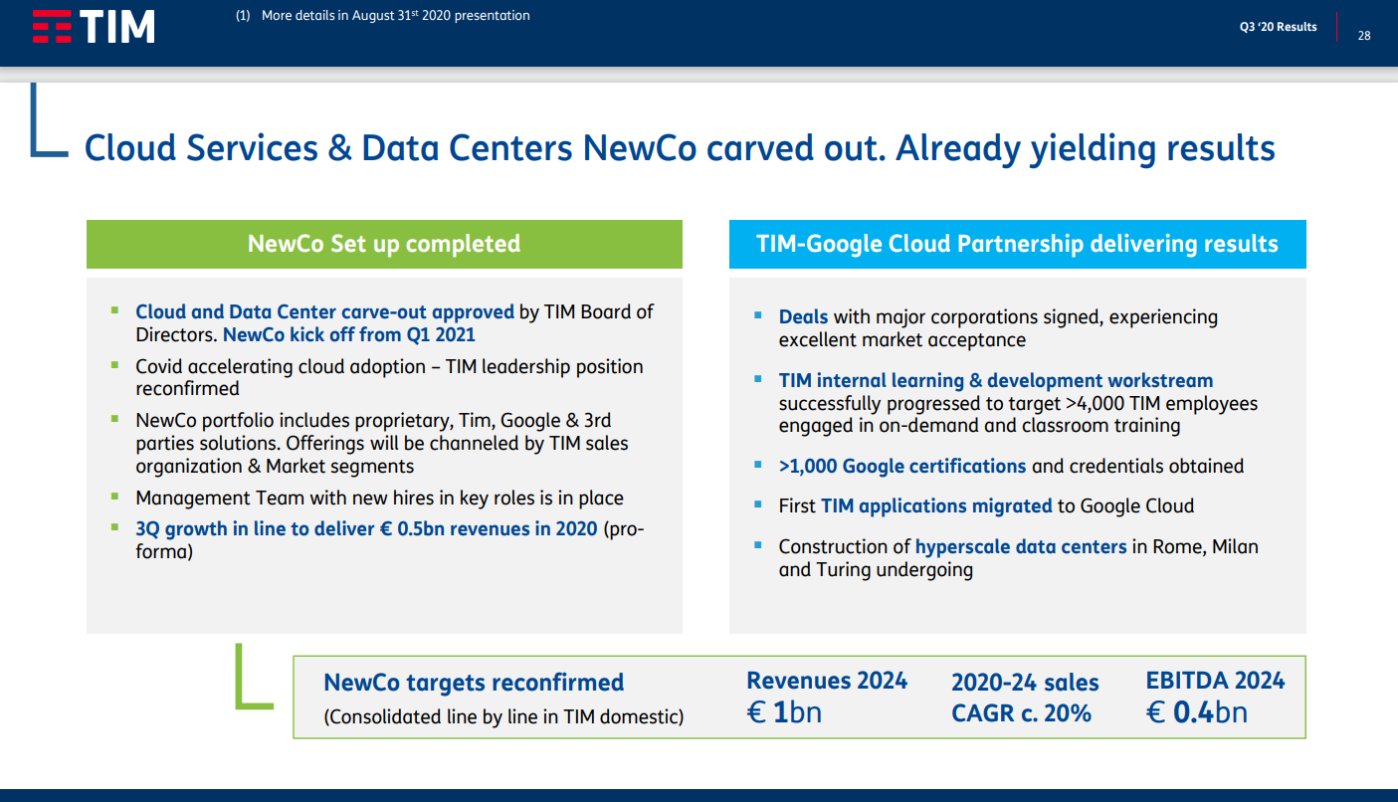Click the TIM logo in the header
The width and height of the screenshot is (1398, 802).
[94, 27]
